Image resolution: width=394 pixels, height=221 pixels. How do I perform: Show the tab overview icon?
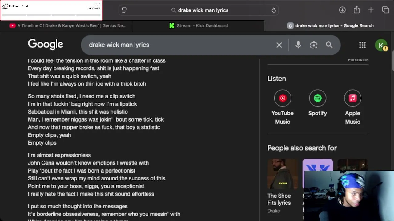click(386, 10)
